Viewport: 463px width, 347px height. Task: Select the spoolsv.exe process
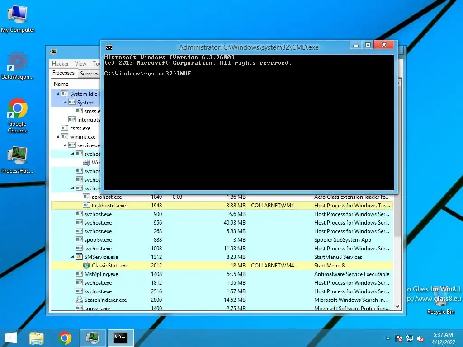point(222,240)
